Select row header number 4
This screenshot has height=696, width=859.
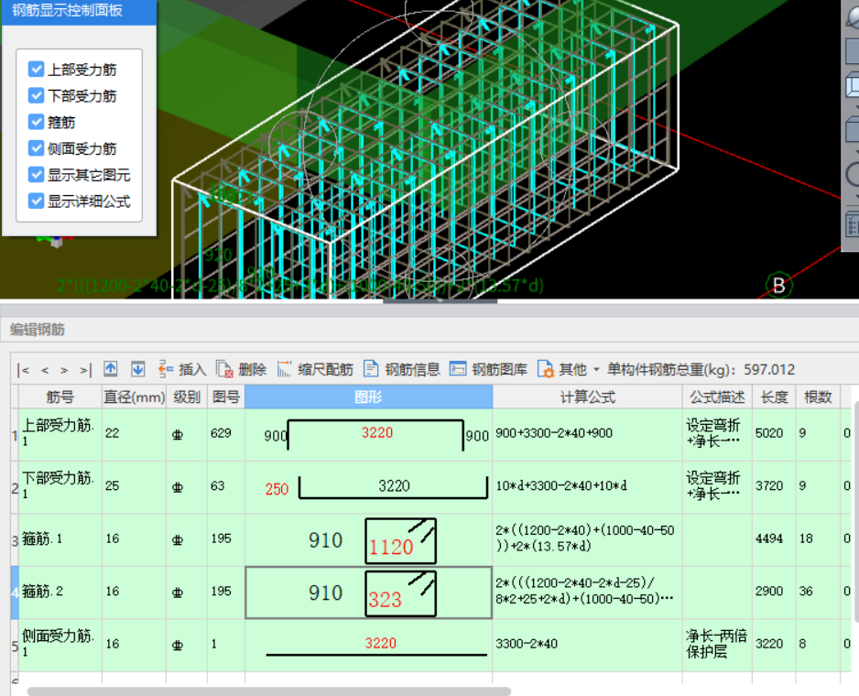pos(15,592)
